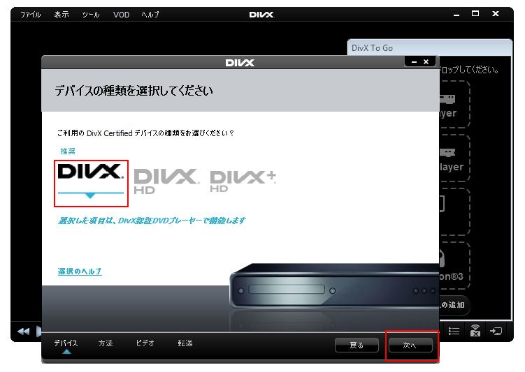The height and width of the screenshot is (372, 525).
Task: Minimize the main DivX player window
Action: pos(456,15)
